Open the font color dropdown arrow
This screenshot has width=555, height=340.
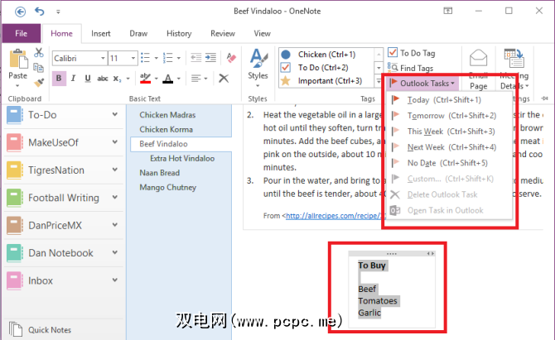(x=179, y=79)
